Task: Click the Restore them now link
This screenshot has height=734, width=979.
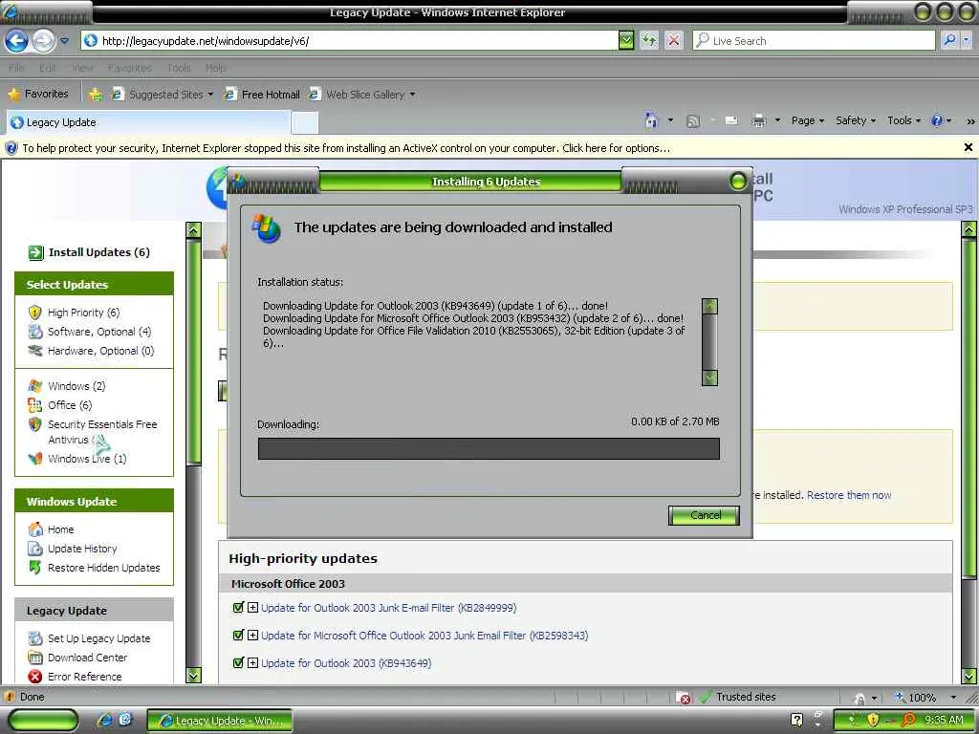Action: [849, 495]
